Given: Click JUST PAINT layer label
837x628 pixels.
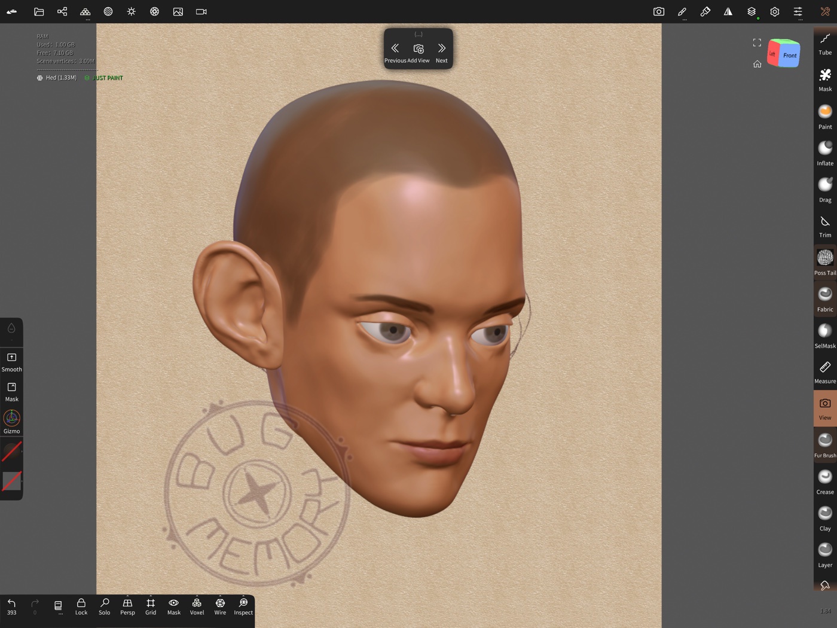Looking at the screenshot, I should point(104,78).
